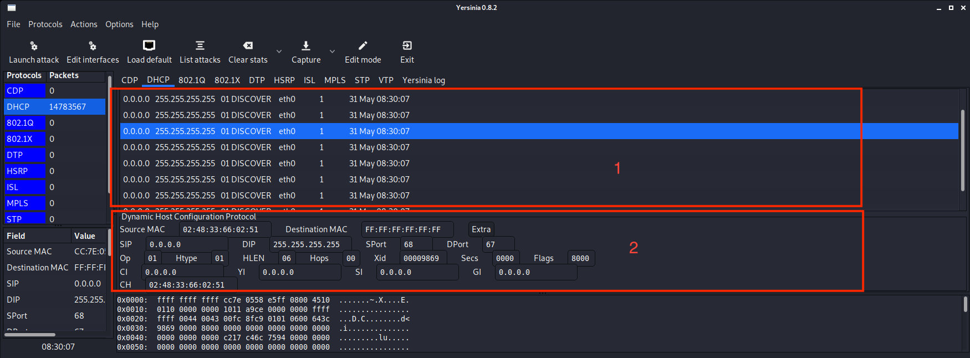Open the File menu
970x358 pixels.
(13, 24)
